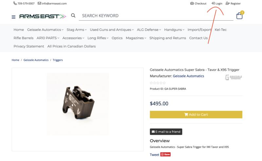Click E-mail to a friend button
The width and height of the screenshot is (262, 161).
pos(166,132)
